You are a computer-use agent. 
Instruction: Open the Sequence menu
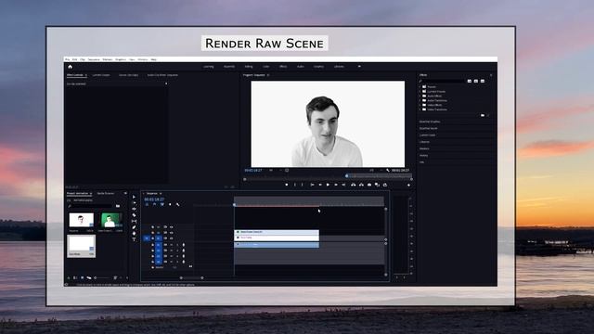[94, 59]
